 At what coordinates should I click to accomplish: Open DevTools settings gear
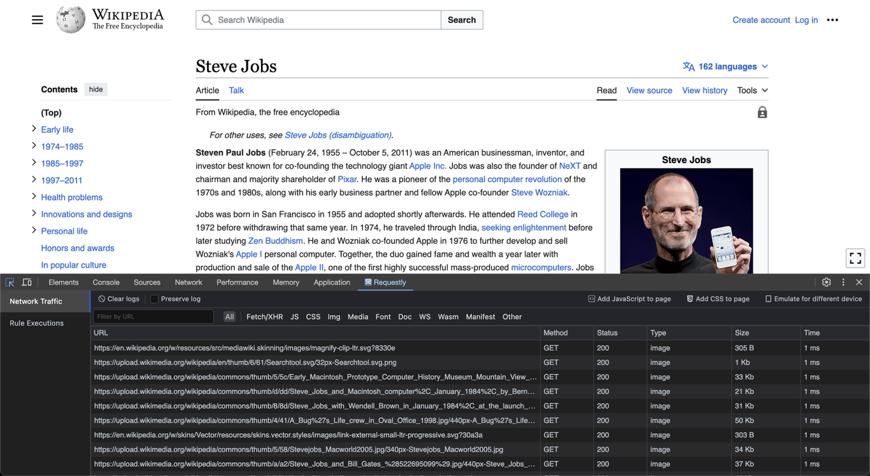pyautogui.click(x=826, y=282)
